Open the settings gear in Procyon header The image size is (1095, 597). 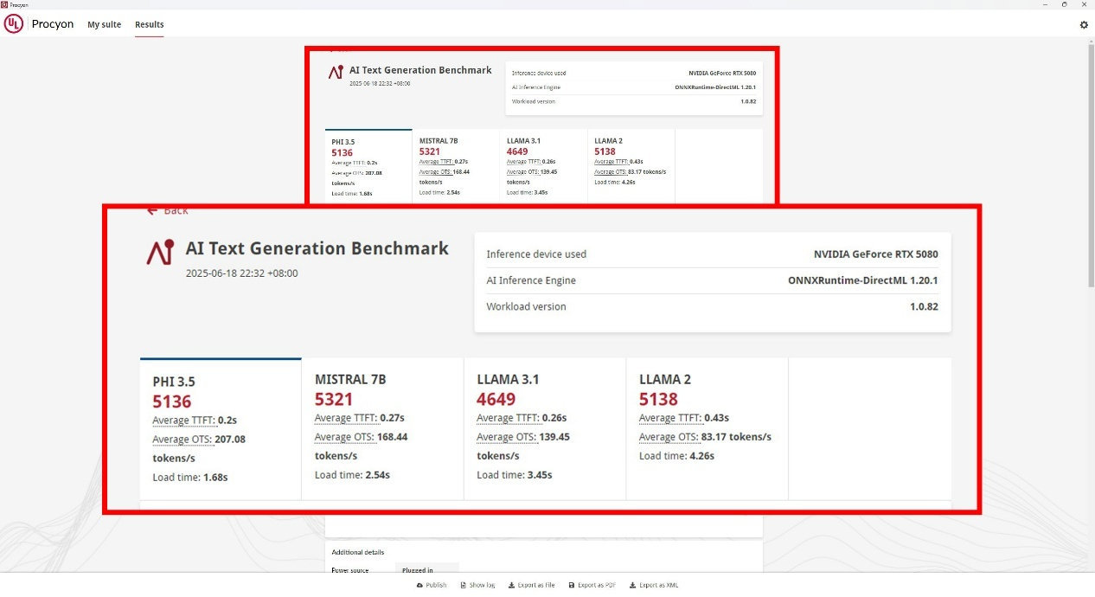pos(1084,25)
